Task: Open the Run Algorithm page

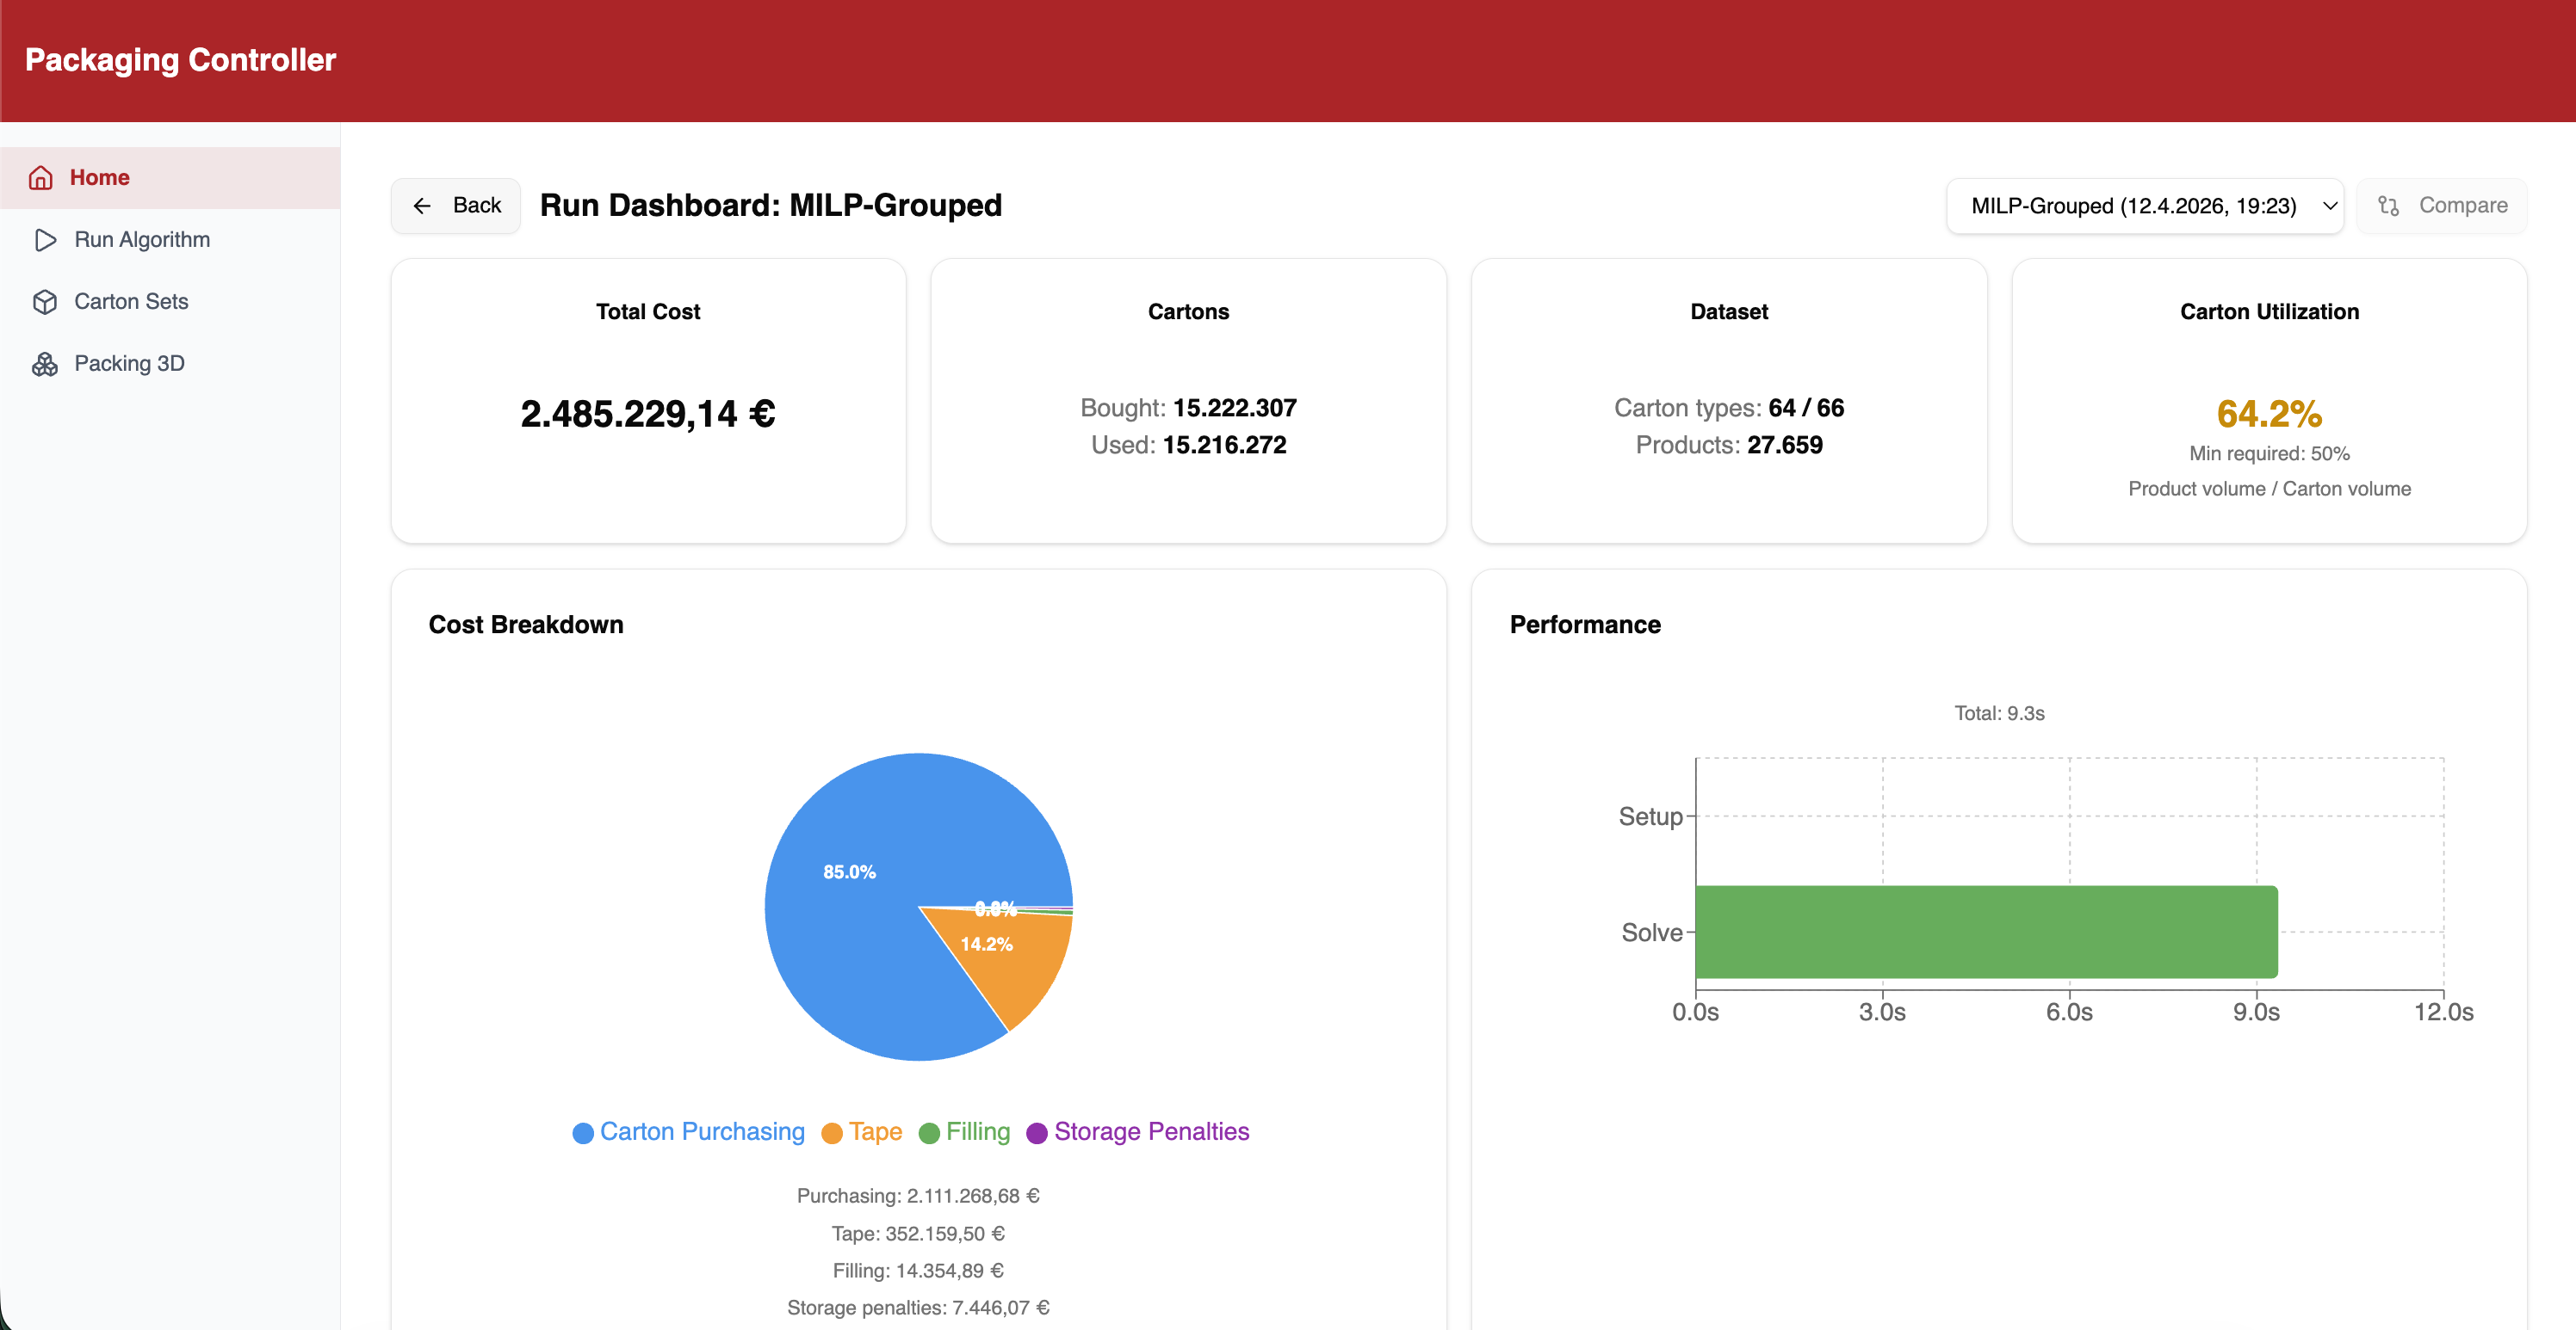Action: click(170, 240)
